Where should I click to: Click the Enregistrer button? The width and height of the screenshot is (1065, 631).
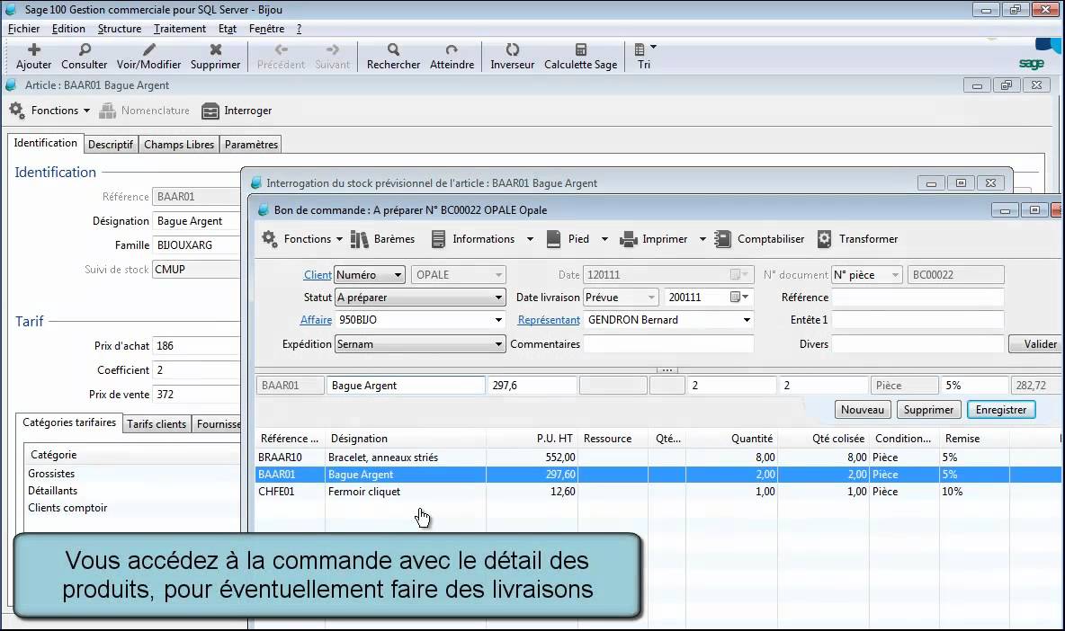pyautogui.click(x=1000, y=410)
